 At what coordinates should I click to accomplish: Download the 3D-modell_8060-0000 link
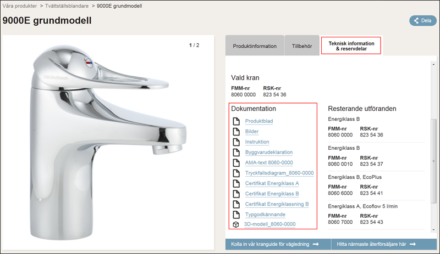click(269, 224)
